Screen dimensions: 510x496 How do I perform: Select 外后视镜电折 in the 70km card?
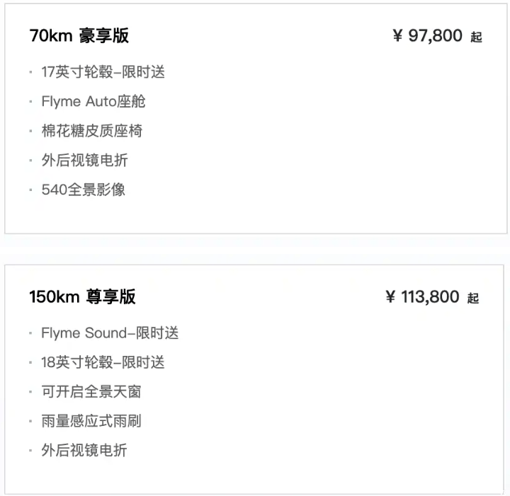coord(84,161)
